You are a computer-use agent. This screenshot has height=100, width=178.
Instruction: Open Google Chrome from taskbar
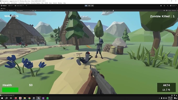tap(29, 98)
